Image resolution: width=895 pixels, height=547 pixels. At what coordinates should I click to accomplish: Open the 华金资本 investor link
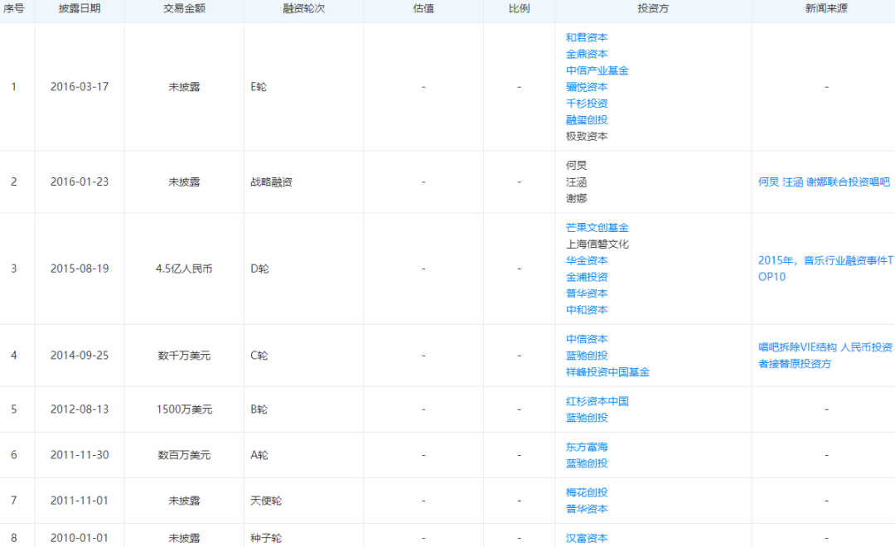(586, 261)
